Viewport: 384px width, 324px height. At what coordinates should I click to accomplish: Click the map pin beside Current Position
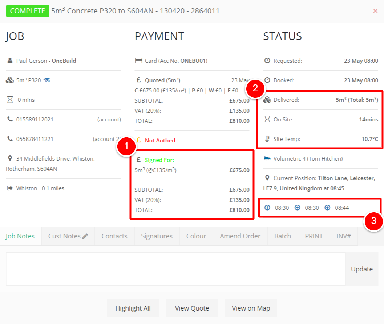pyautogui.click(x=267, y=178)
